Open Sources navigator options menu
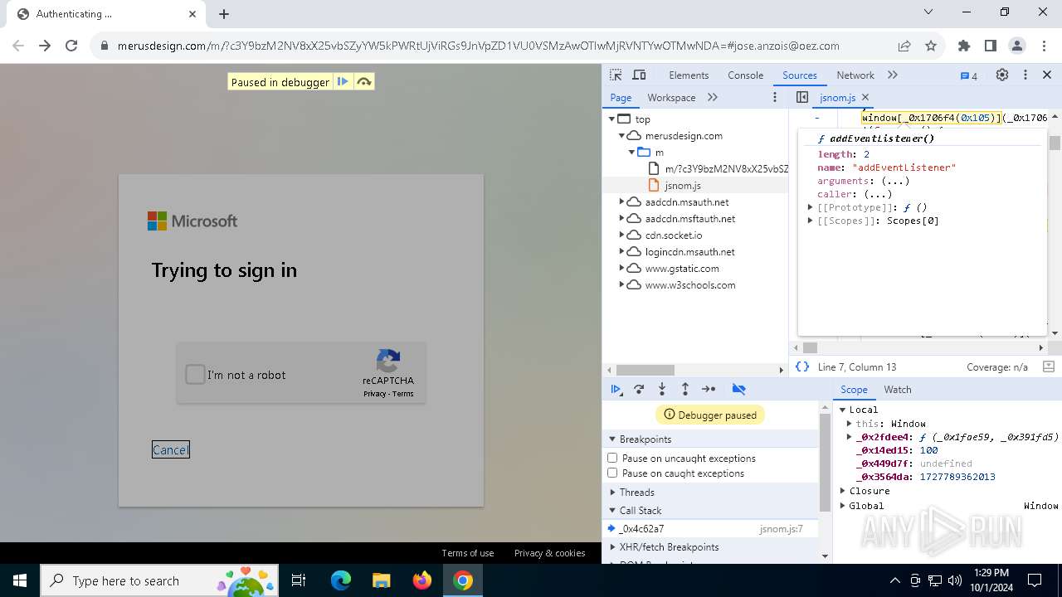 (775, 97)
